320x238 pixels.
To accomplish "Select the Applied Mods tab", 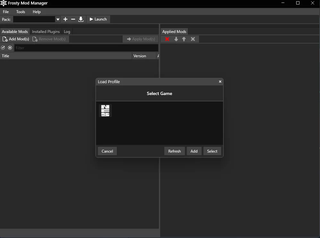I will click(x=174, y=32).
